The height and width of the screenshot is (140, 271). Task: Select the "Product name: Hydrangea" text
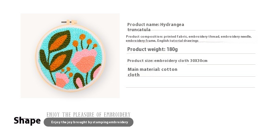(155, 24)
